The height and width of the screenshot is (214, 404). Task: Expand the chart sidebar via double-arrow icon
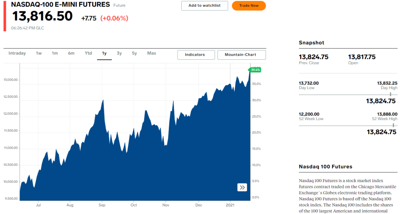tap(242, 187)
